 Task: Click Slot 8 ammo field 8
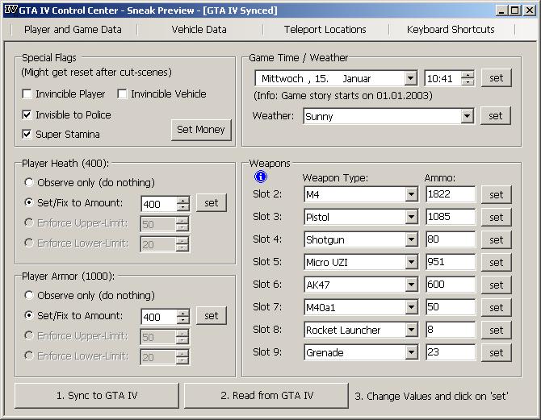pos(451,330)
